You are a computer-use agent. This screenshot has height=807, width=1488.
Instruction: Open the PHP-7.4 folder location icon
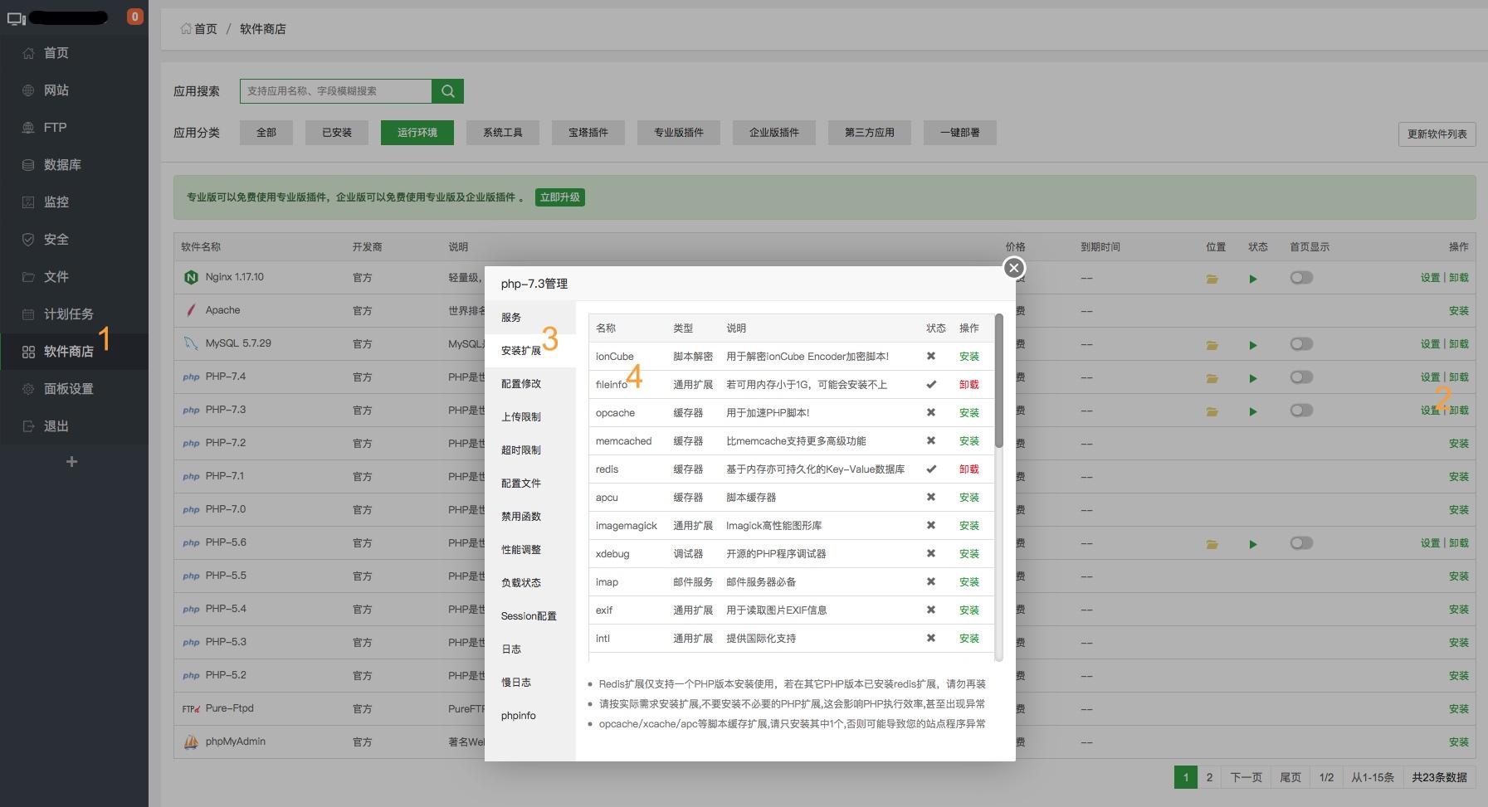pos(1212,378)
